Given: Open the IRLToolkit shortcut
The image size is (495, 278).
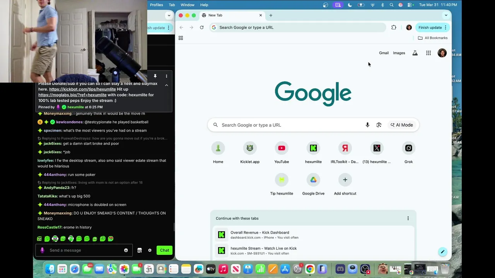Looking at the screenshot, I should coord(345,153).
